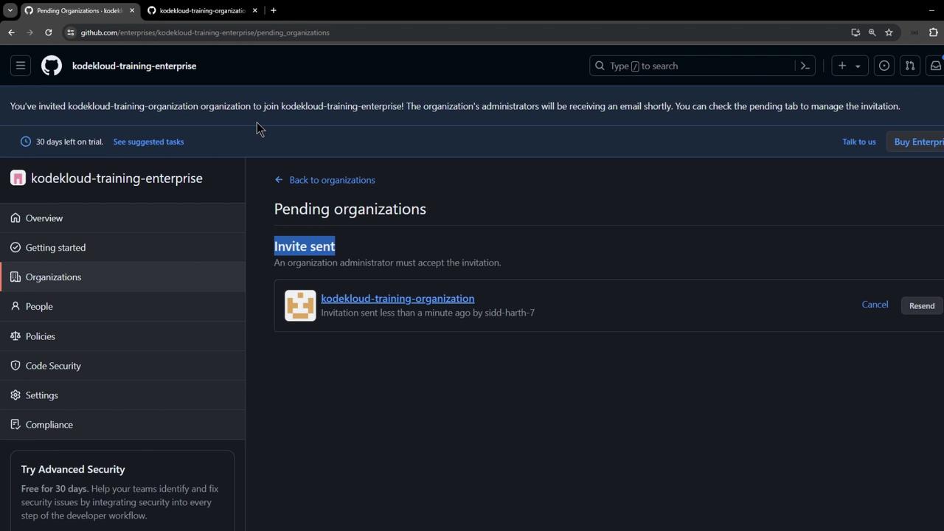
Task: Open the Issues icon in GitHub header
Action: point(884,66)
